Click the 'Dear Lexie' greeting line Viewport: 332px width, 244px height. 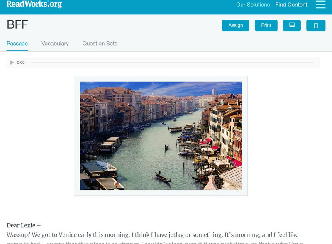[x=24, y=225]
